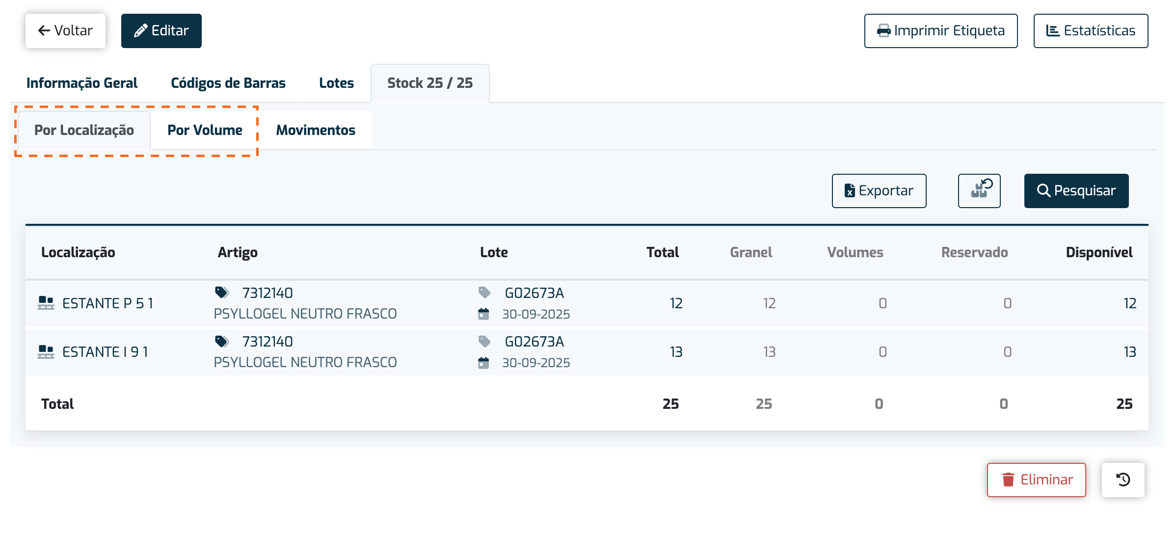Click the article tag icon in second row

[x=222, y=341]
